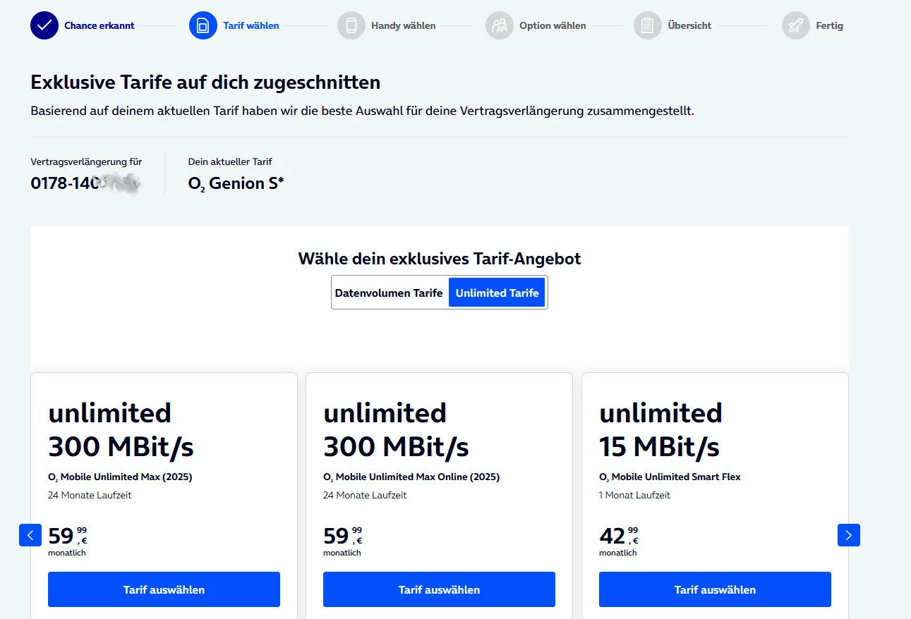Choose the Unlimited Max Online (2025) tariff
This screenshot has height=619, width=911.
click(439, 589)
